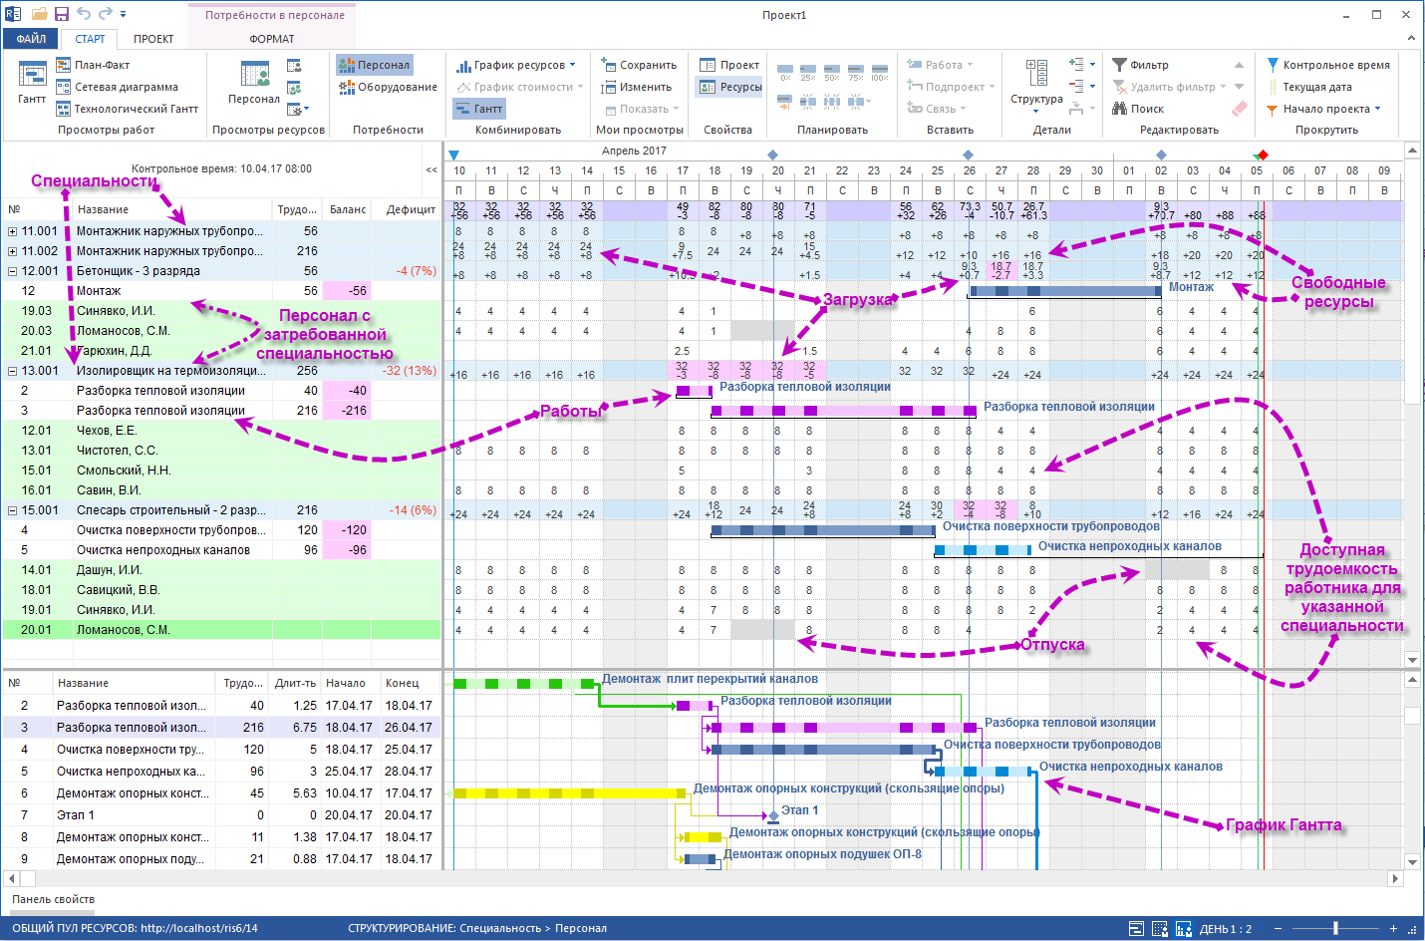Click the first view icon in status bar

[x=1136, y=929]
